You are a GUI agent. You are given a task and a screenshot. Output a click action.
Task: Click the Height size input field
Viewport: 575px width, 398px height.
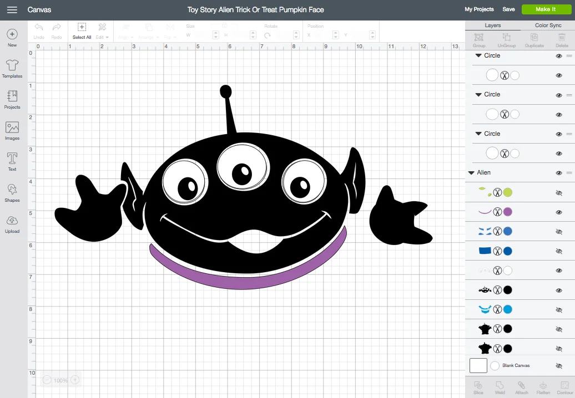(240, 35)
